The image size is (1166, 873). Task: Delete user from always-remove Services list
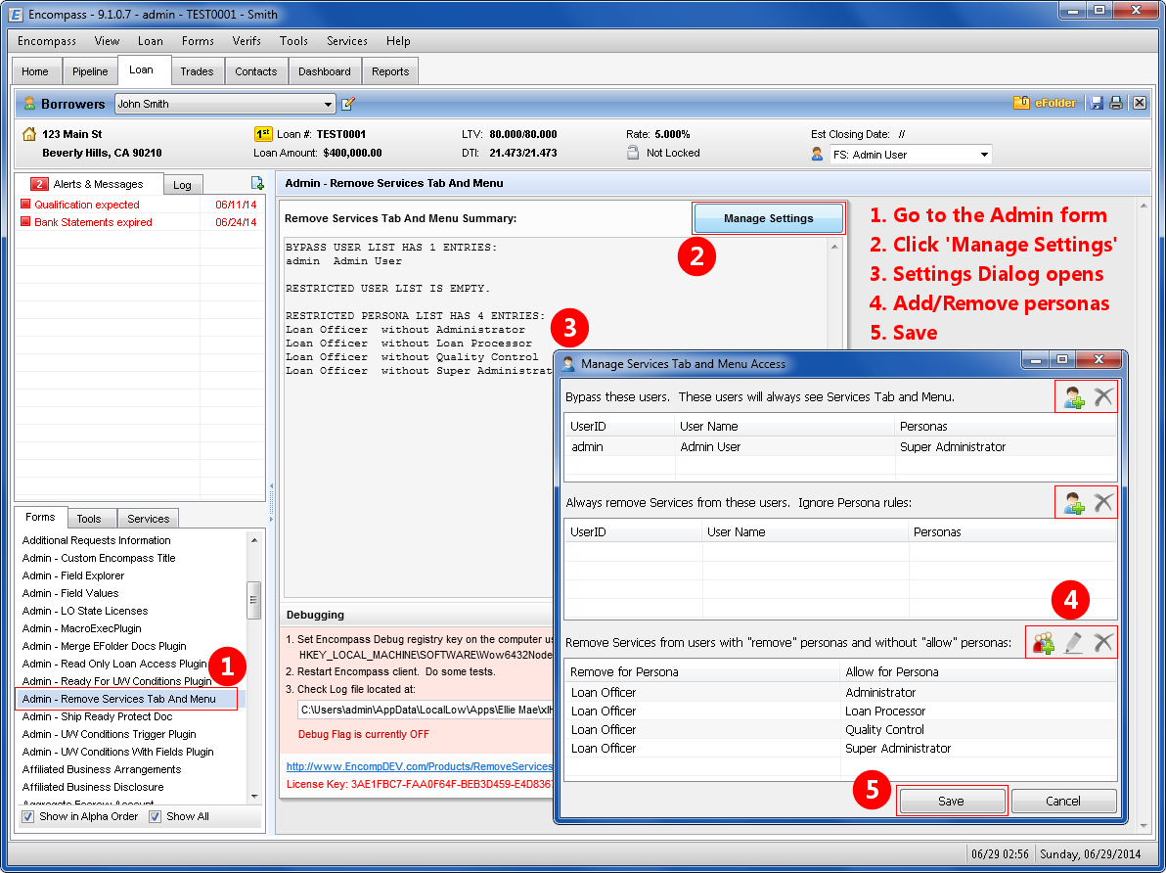click(1103, 503)
